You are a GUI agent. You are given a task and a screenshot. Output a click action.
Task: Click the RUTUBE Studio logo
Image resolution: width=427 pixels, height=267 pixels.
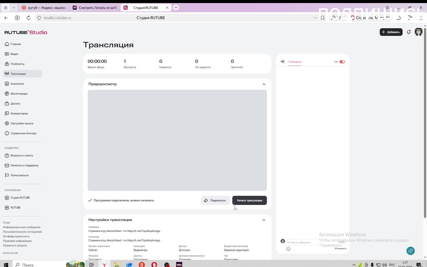click(26, 32)
